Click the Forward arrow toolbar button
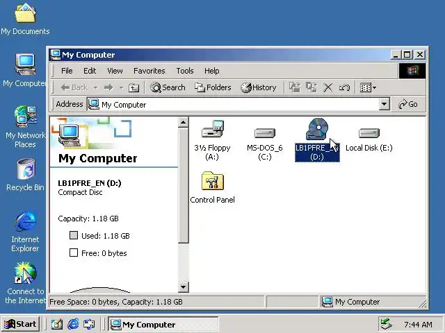445x333 pixels. click(108, 87)
